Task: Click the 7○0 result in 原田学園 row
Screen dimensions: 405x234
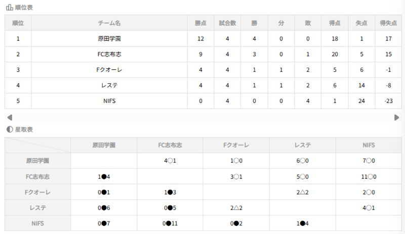Action: 368,161
